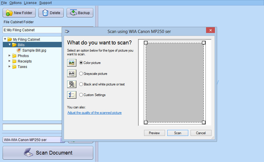
Task: Select the Photos folder
Action: pos(23,56)
